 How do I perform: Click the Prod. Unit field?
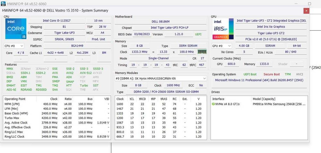[99, 39]
